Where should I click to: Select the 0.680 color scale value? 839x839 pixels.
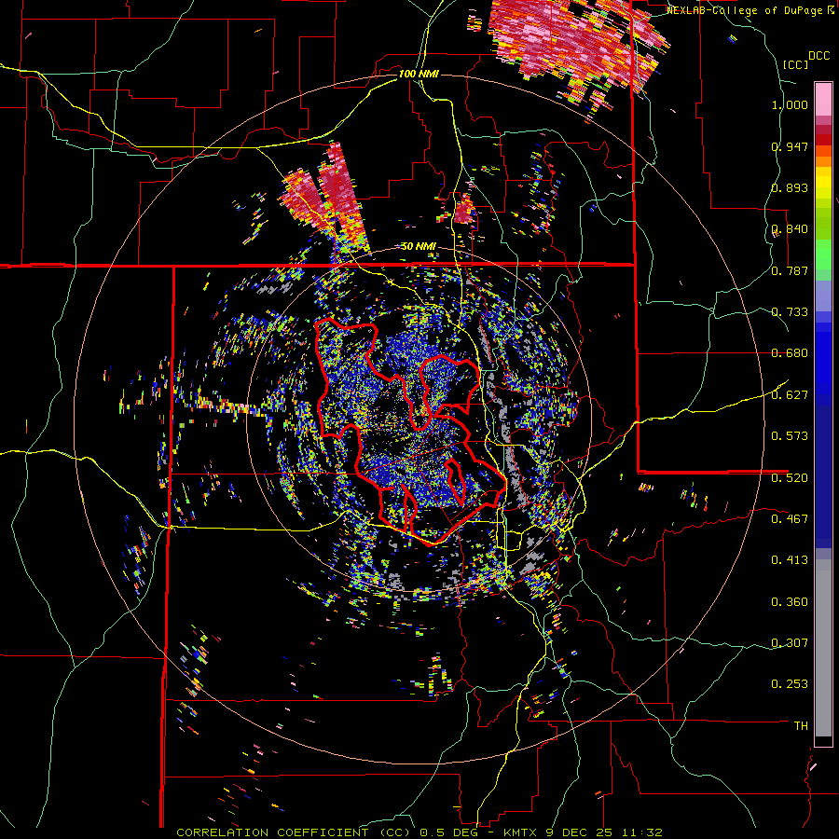[790, 353]
